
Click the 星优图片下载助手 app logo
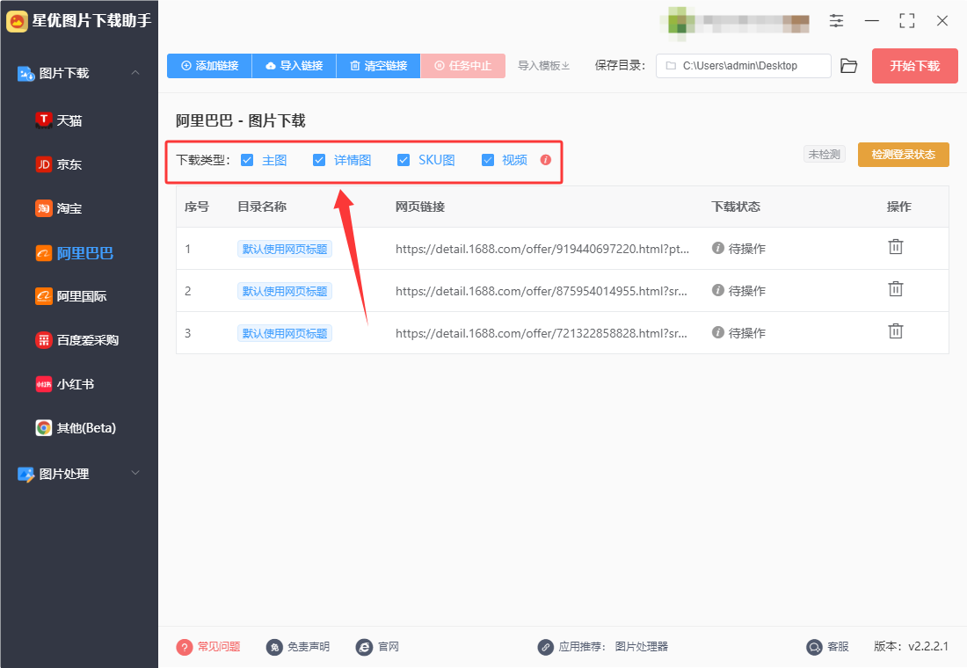click(18, 21)
